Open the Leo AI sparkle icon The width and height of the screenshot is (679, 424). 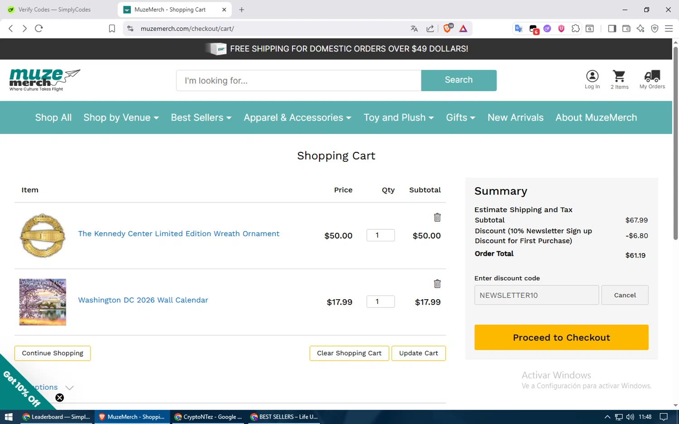point(641,28)
